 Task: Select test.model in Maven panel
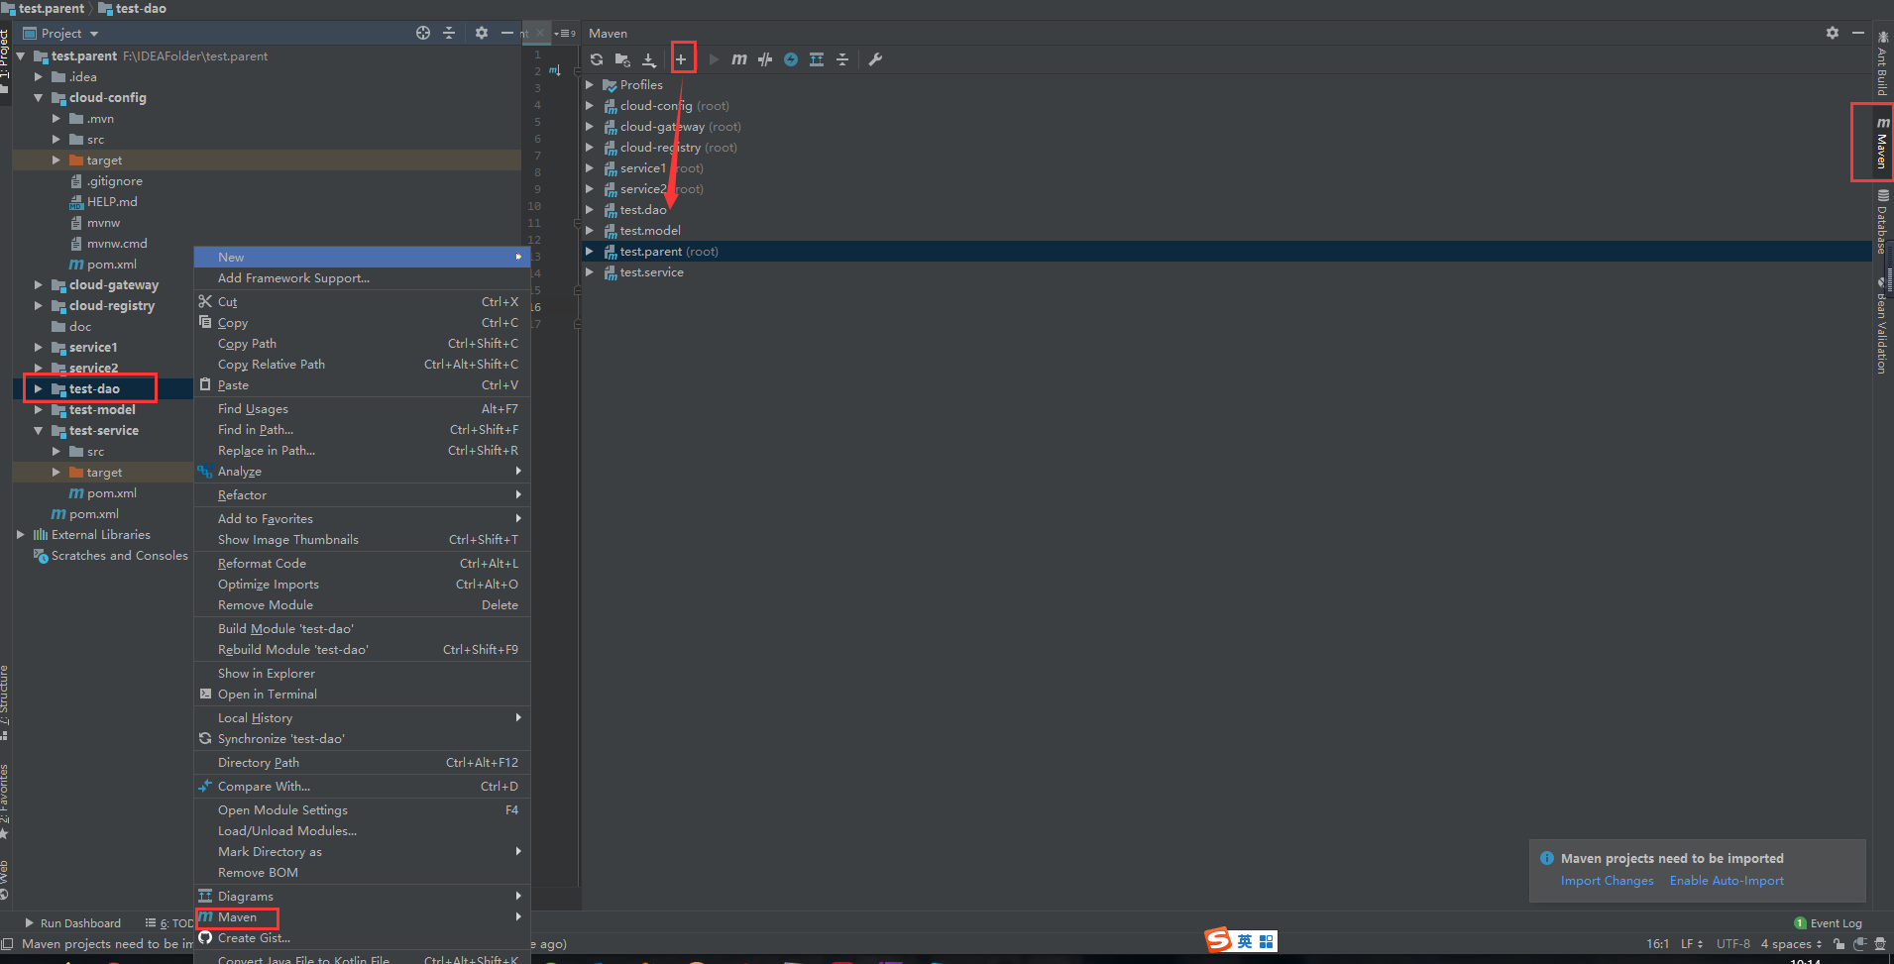650,231
